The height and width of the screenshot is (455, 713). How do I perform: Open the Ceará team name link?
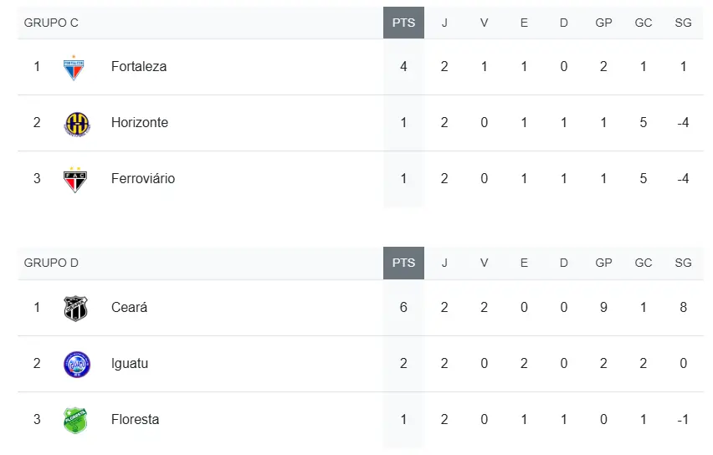click(129, 308)
